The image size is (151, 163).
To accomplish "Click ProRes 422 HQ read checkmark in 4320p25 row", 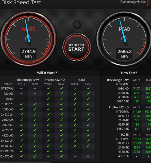I will pos(61,130).
